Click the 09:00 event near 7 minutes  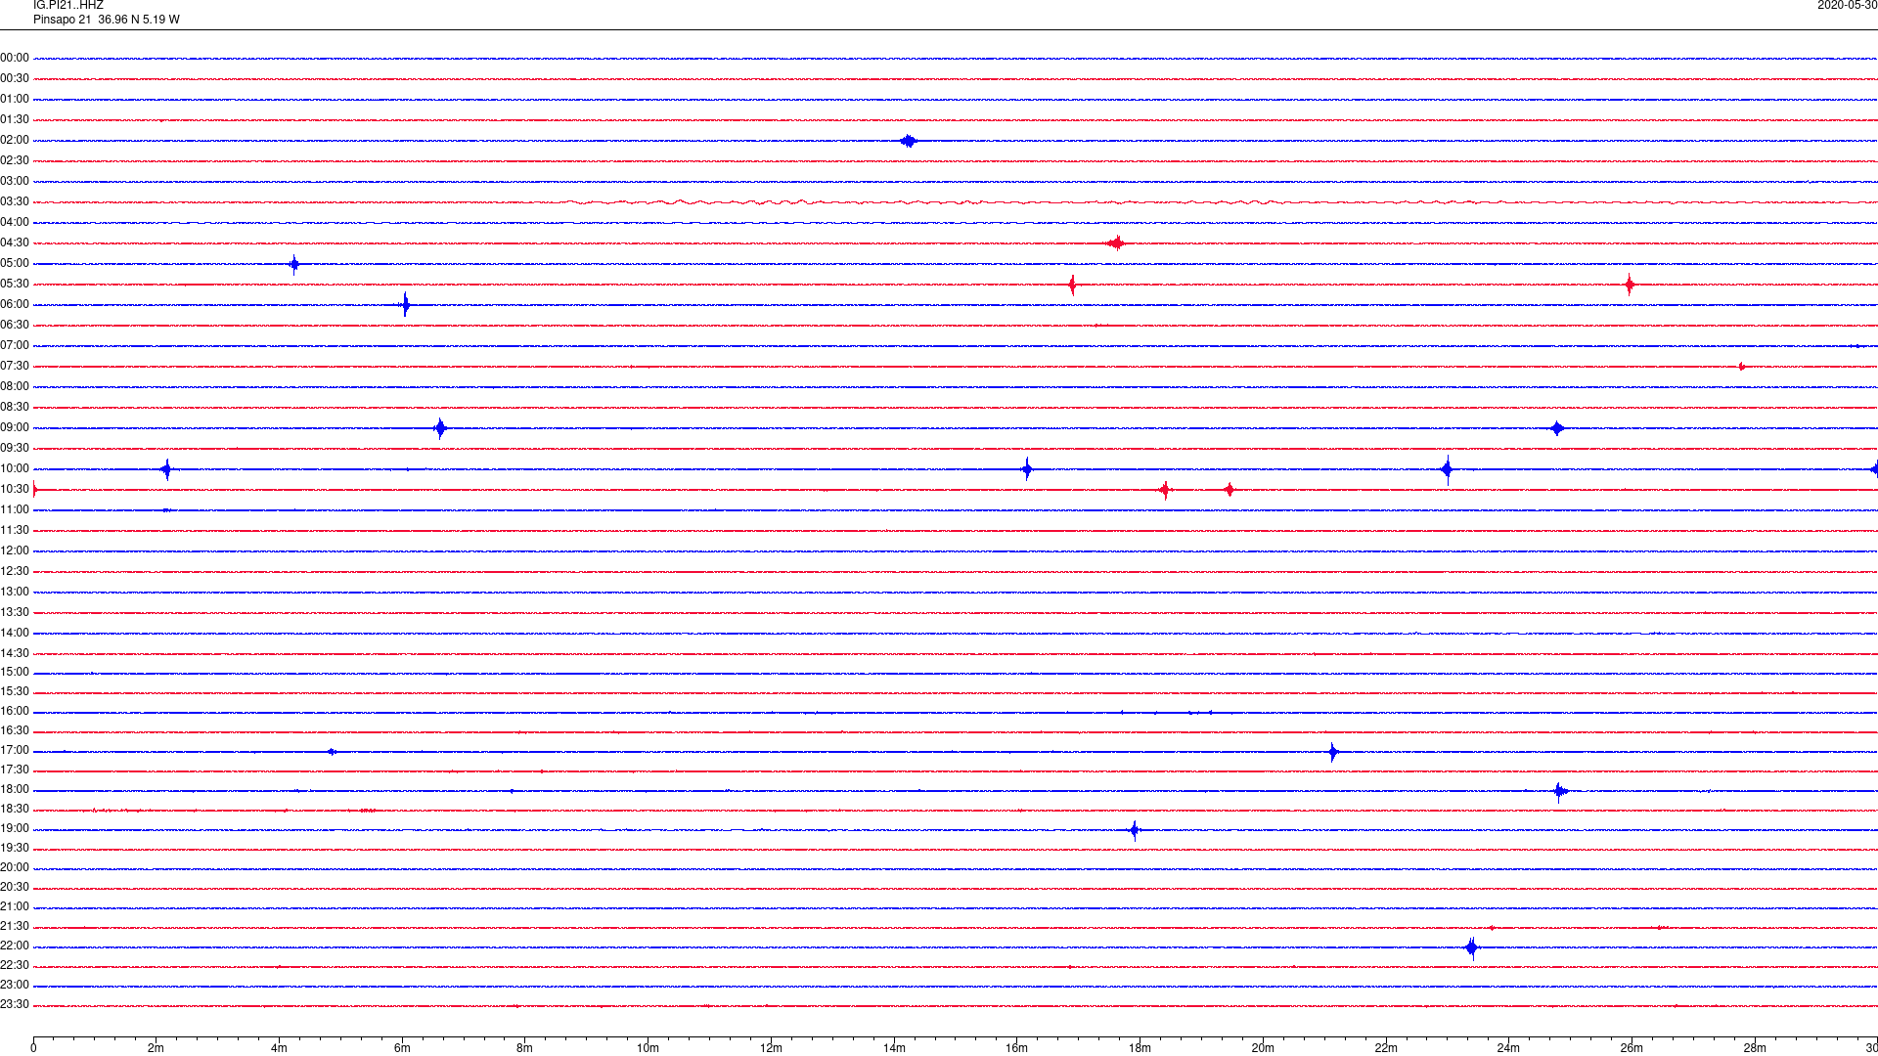[440, 428]
